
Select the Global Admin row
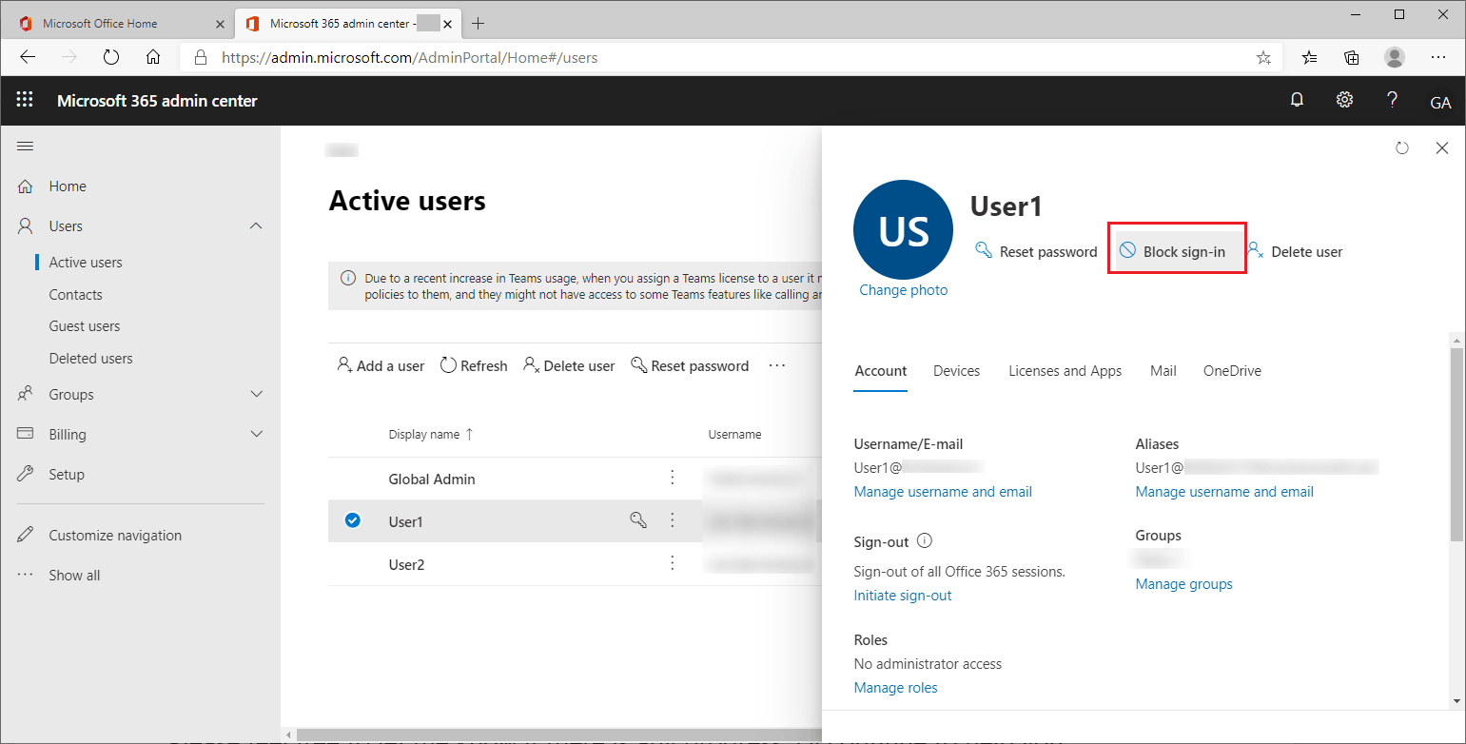(x=431, y=478)
